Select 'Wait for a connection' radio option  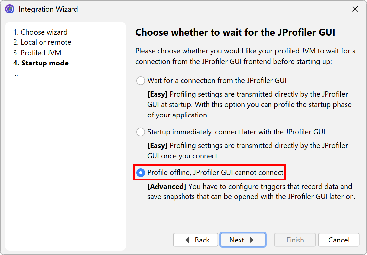click(141, 81)
